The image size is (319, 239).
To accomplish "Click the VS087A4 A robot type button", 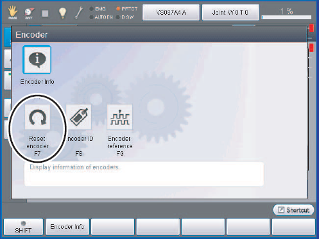I will (x=171, y=12).
